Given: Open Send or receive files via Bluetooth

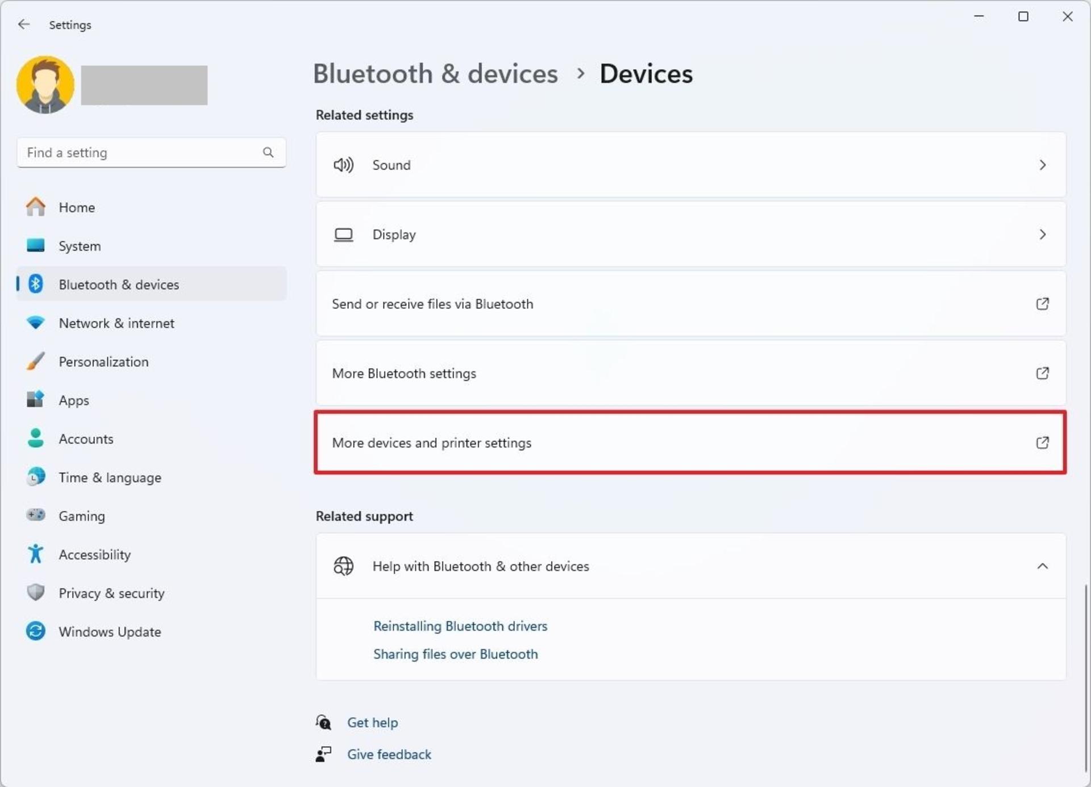Looking at the screenshot, I should [x=691, y=304].
